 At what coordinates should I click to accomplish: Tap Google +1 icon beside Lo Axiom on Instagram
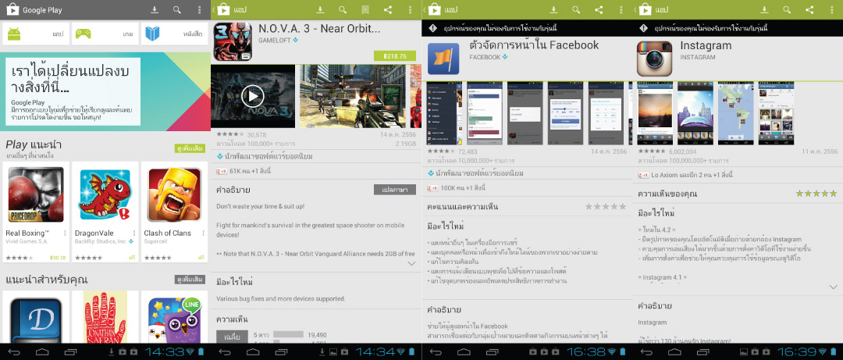point(642,176)
